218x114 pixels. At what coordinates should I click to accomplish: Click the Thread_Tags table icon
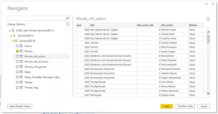[21, 88]
